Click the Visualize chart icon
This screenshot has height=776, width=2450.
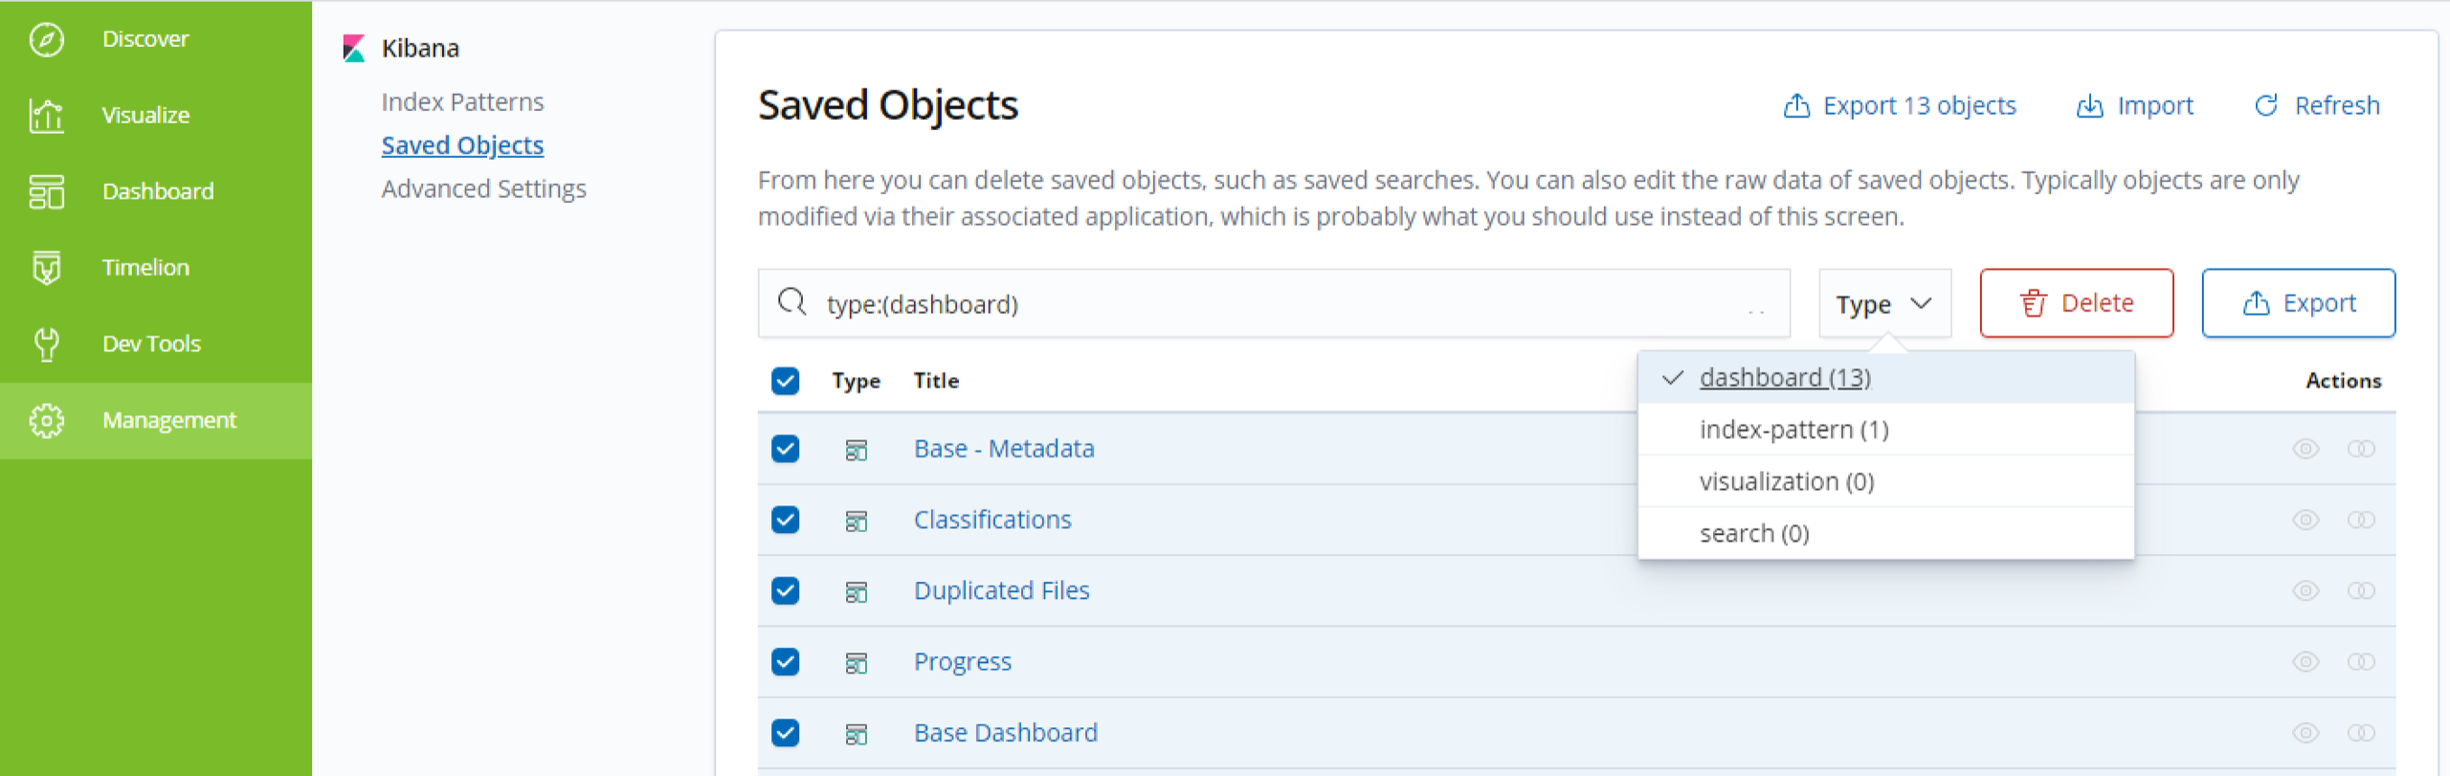[46, 116]
